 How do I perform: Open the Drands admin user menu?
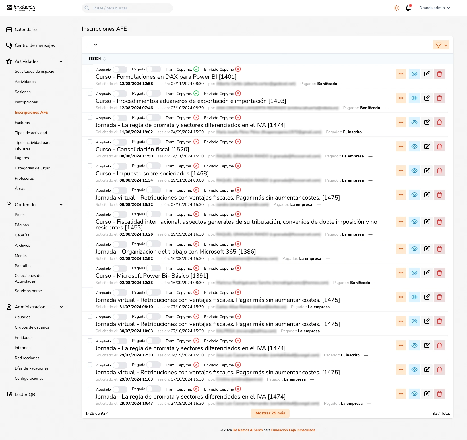[x=434, y=8]
